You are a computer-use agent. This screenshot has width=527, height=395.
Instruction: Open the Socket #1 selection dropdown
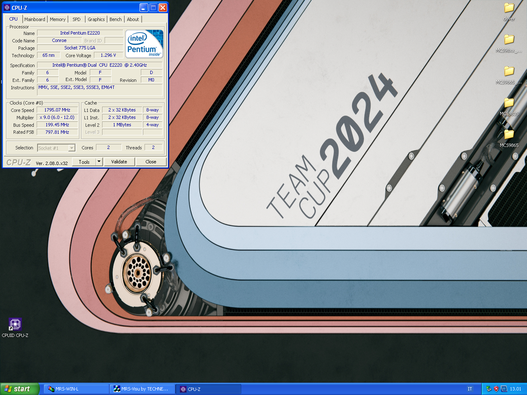56,148
